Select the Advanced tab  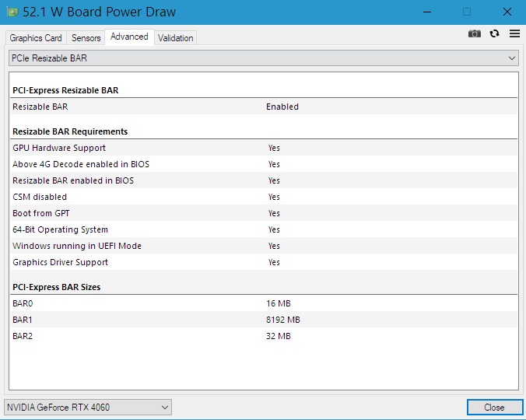point(129,37)
